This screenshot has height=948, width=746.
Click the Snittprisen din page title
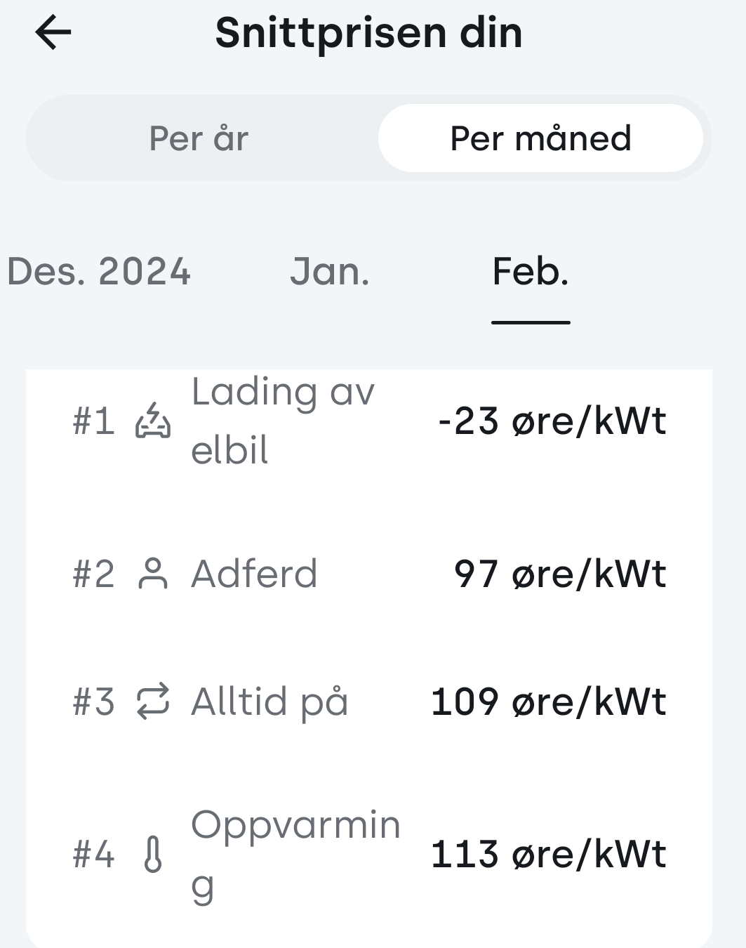(x=369, y=33)
